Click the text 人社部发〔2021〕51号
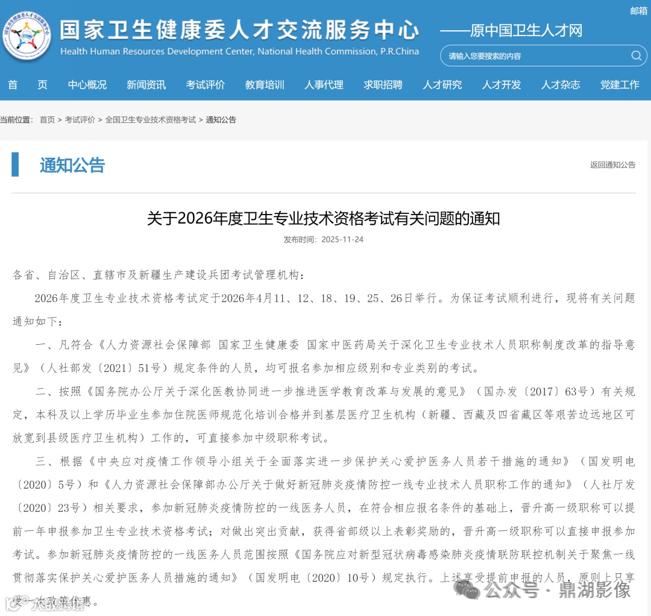 pos(103,368)
